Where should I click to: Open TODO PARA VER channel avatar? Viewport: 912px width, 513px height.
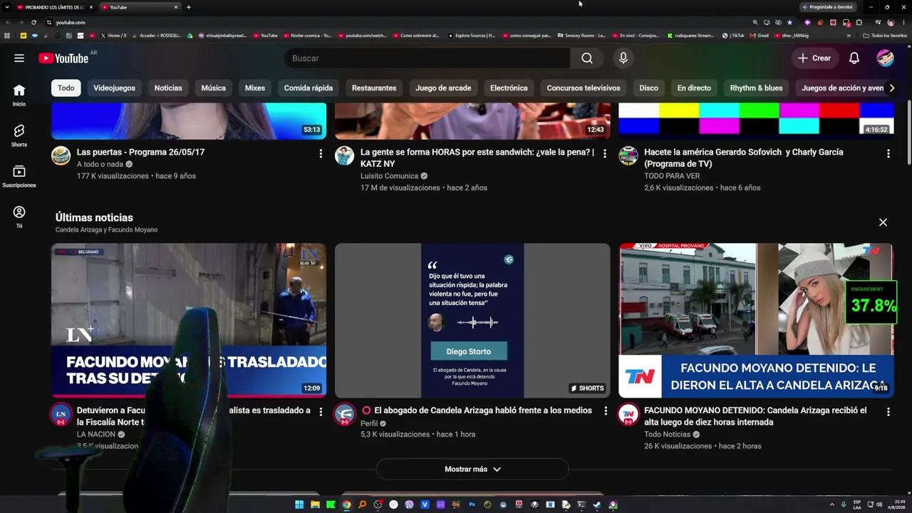tap(628, 156)
